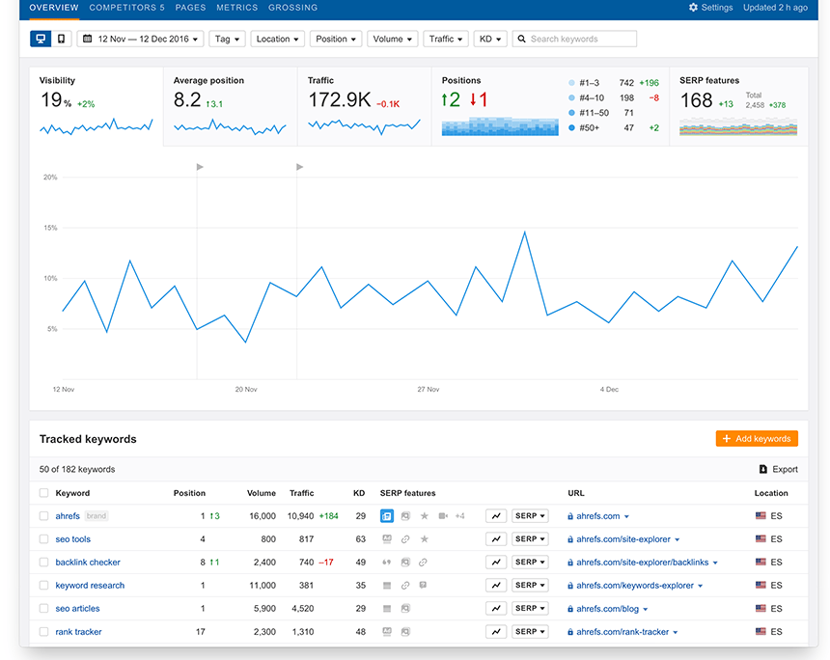Check the backlink checker keyword checkbox
This screenshot has height=660, width=830.
(44, 563)
